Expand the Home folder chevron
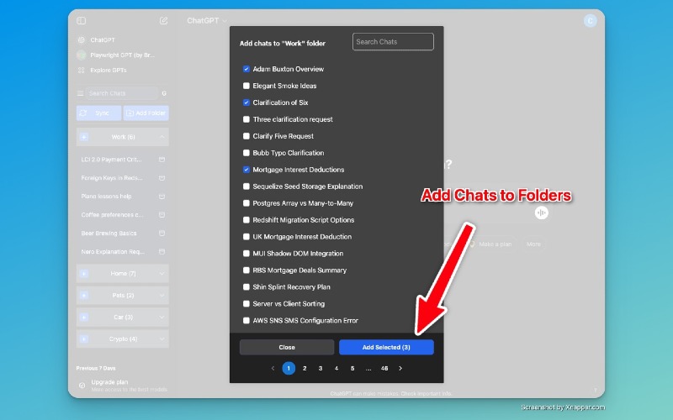The height and width of the screenshot is (420, 673). (162, 274)
